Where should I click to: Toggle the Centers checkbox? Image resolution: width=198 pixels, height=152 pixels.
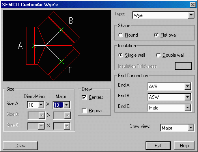point(92,97)
